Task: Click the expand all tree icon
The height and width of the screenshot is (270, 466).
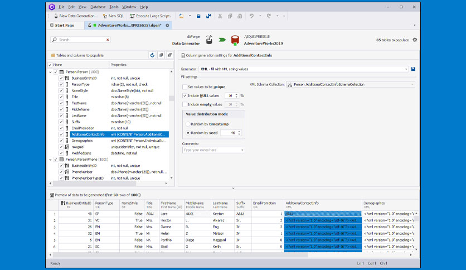Action: 161,55
